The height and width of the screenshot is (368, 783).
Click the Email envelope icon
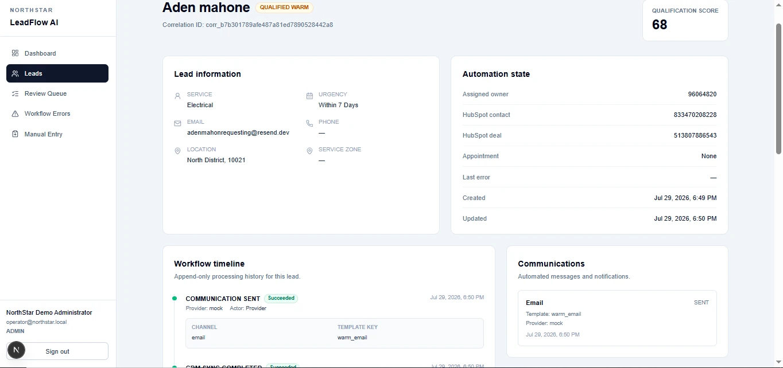coord(177,123)
